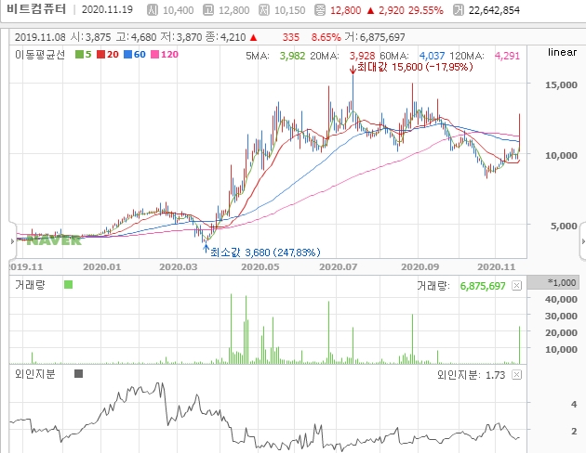
Task: Expand chart with the left edge arrow
Action: (x=12, y=241)
